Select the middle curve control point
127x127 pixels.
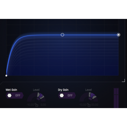(x=62, y=35)
